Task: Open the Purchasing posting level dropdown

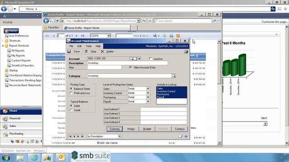Action: pos(148,97)
